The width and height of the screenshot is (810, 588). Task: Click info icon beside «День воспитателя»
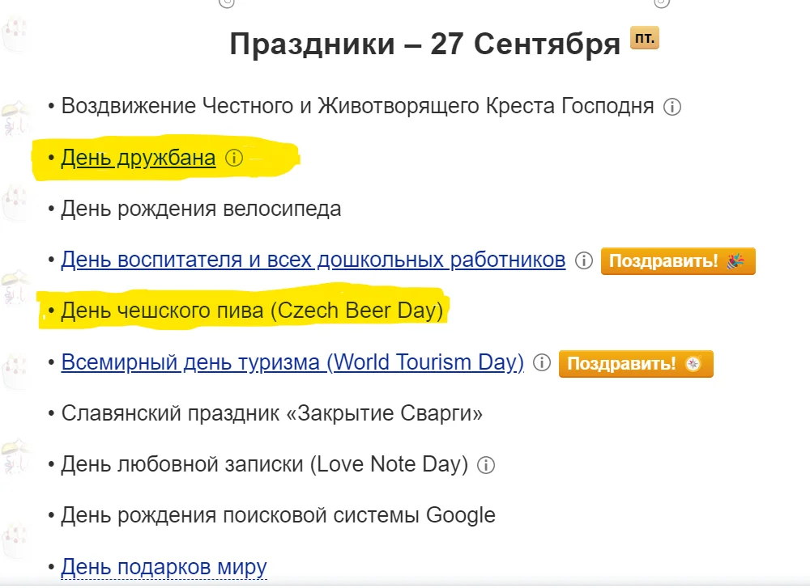(x=585, y=260)
